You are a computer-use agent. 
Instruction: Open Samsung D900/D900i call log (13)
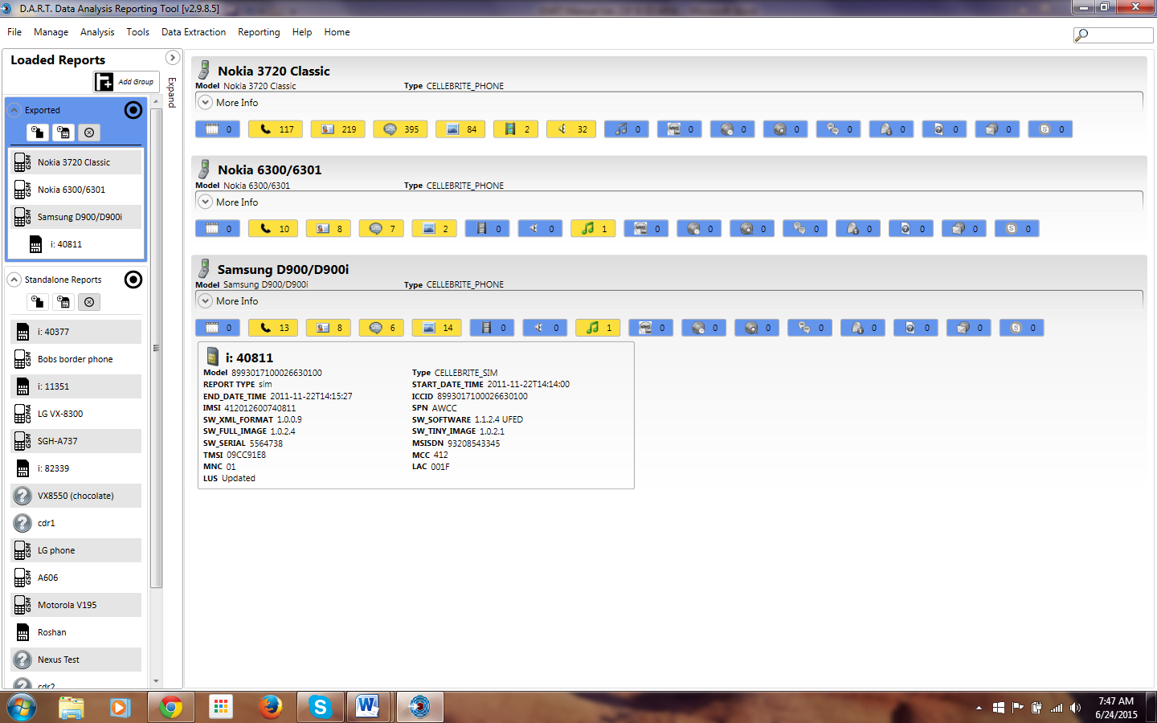pyautogui.click(x=273, y=328)
